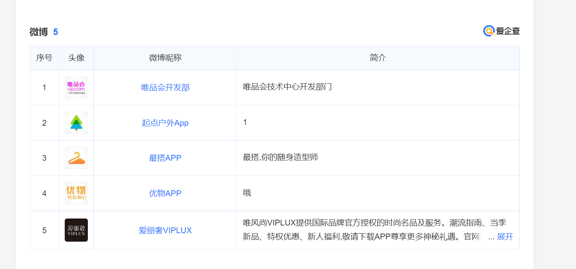The width and height of the screenshot is (576, 269).
Task: Click the 哦 description in 优物APP row
Action: (247, 193)
